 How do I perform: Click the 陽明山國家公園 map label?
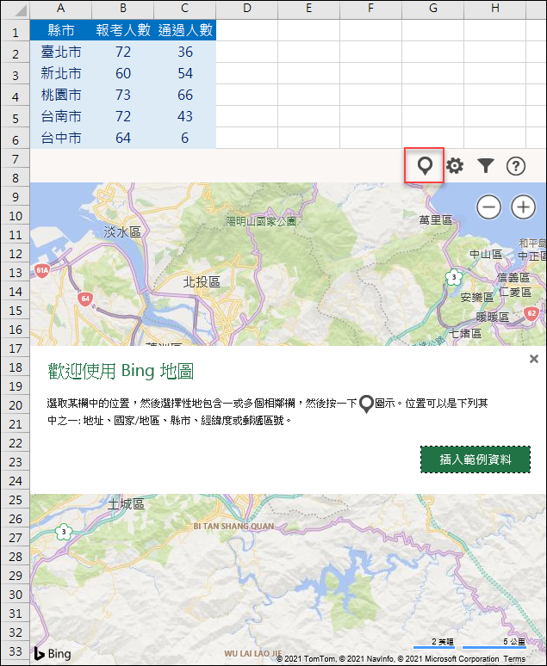[x=261, y=221]
